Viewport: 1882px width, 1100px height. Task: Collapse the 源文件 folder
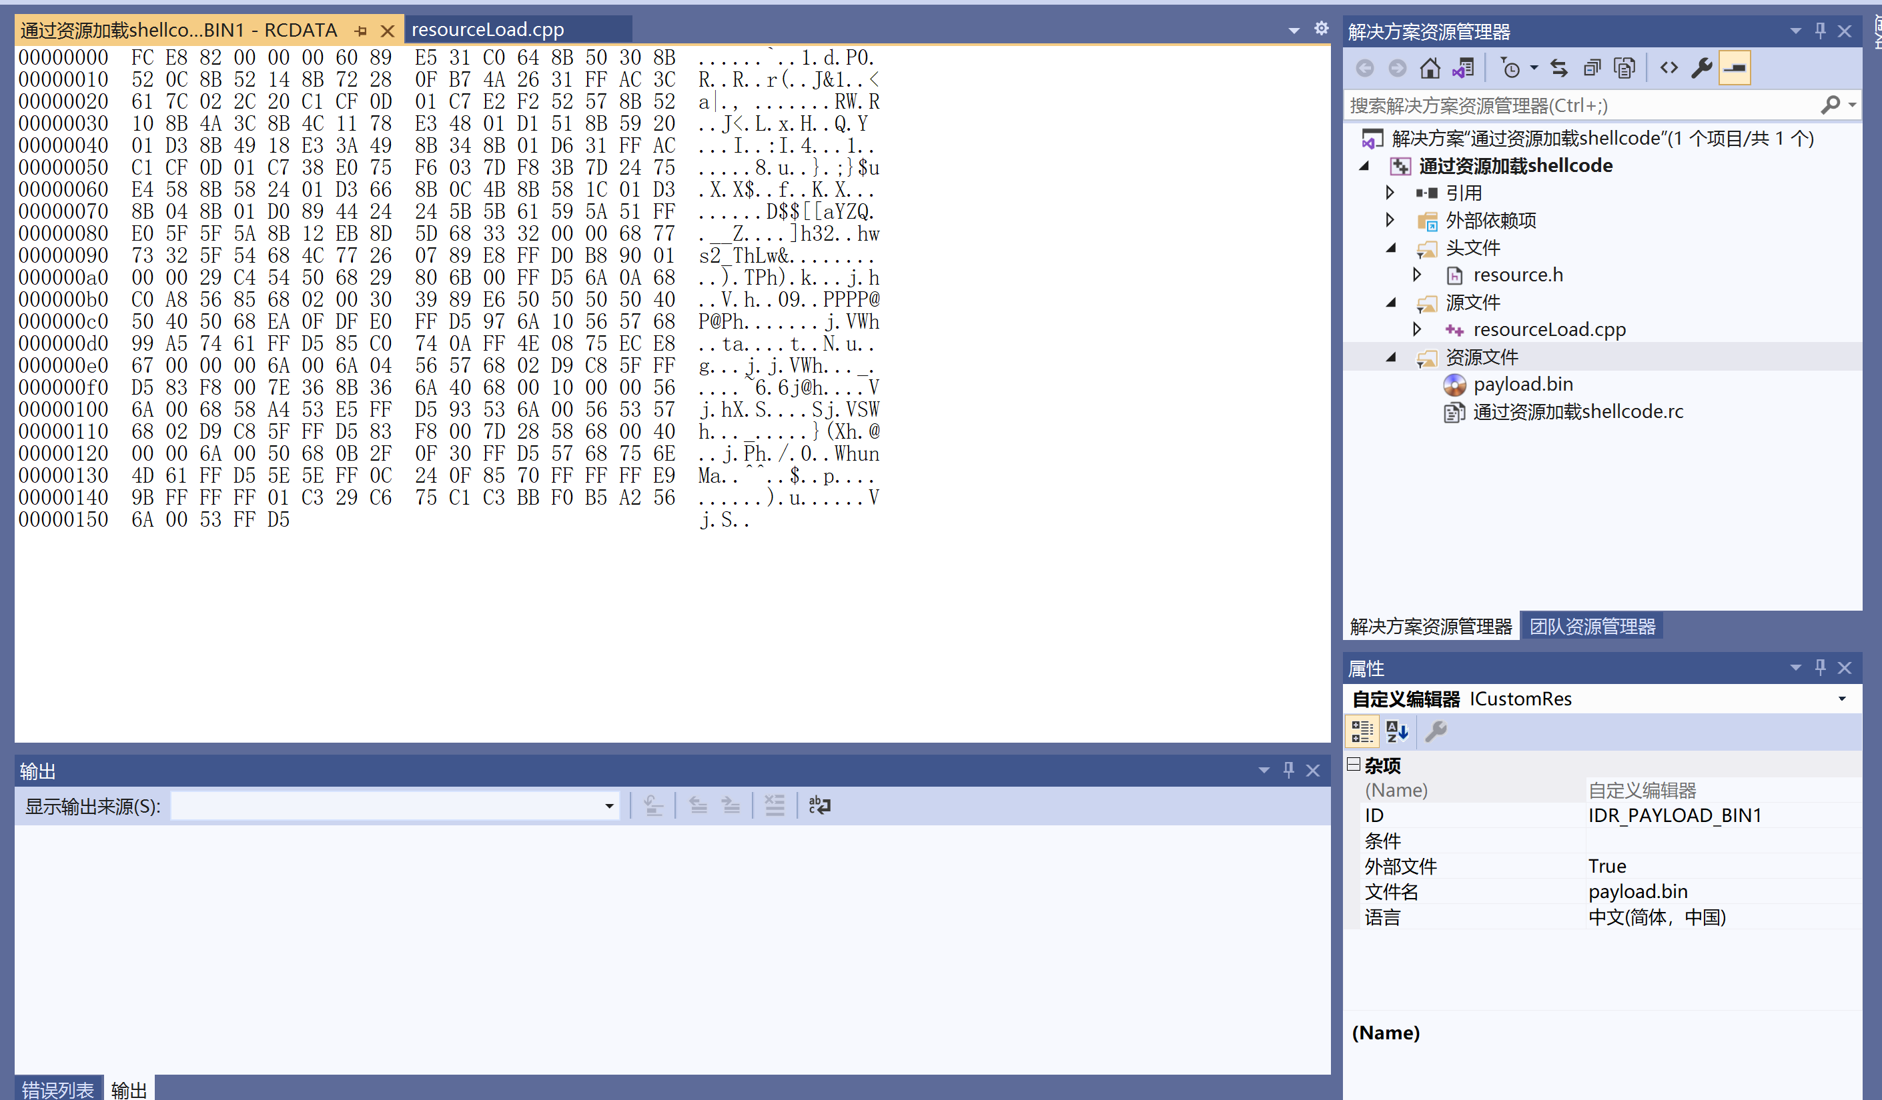tap(1392, 302)
